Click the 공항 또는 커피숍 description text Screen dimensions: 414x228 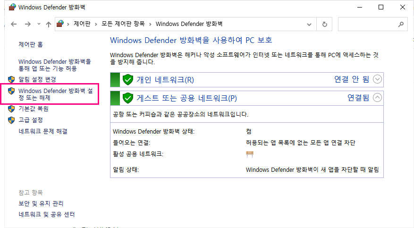pos(181,115)
